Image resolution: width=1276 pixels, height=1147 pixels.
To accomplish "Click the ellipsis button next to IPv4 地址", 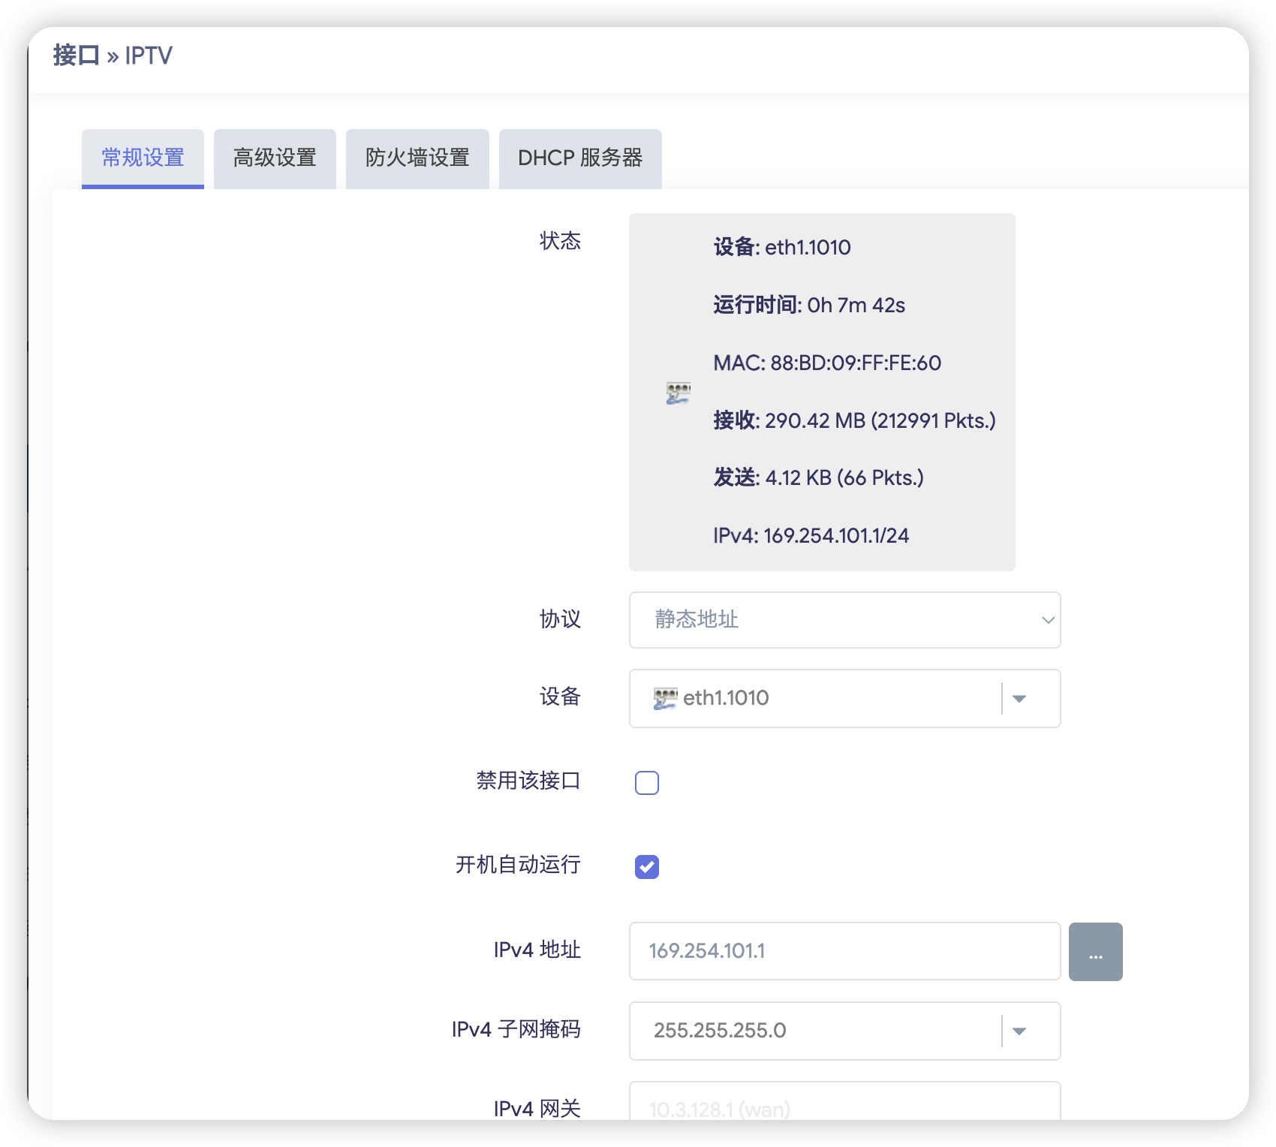I will point(1095,951).
